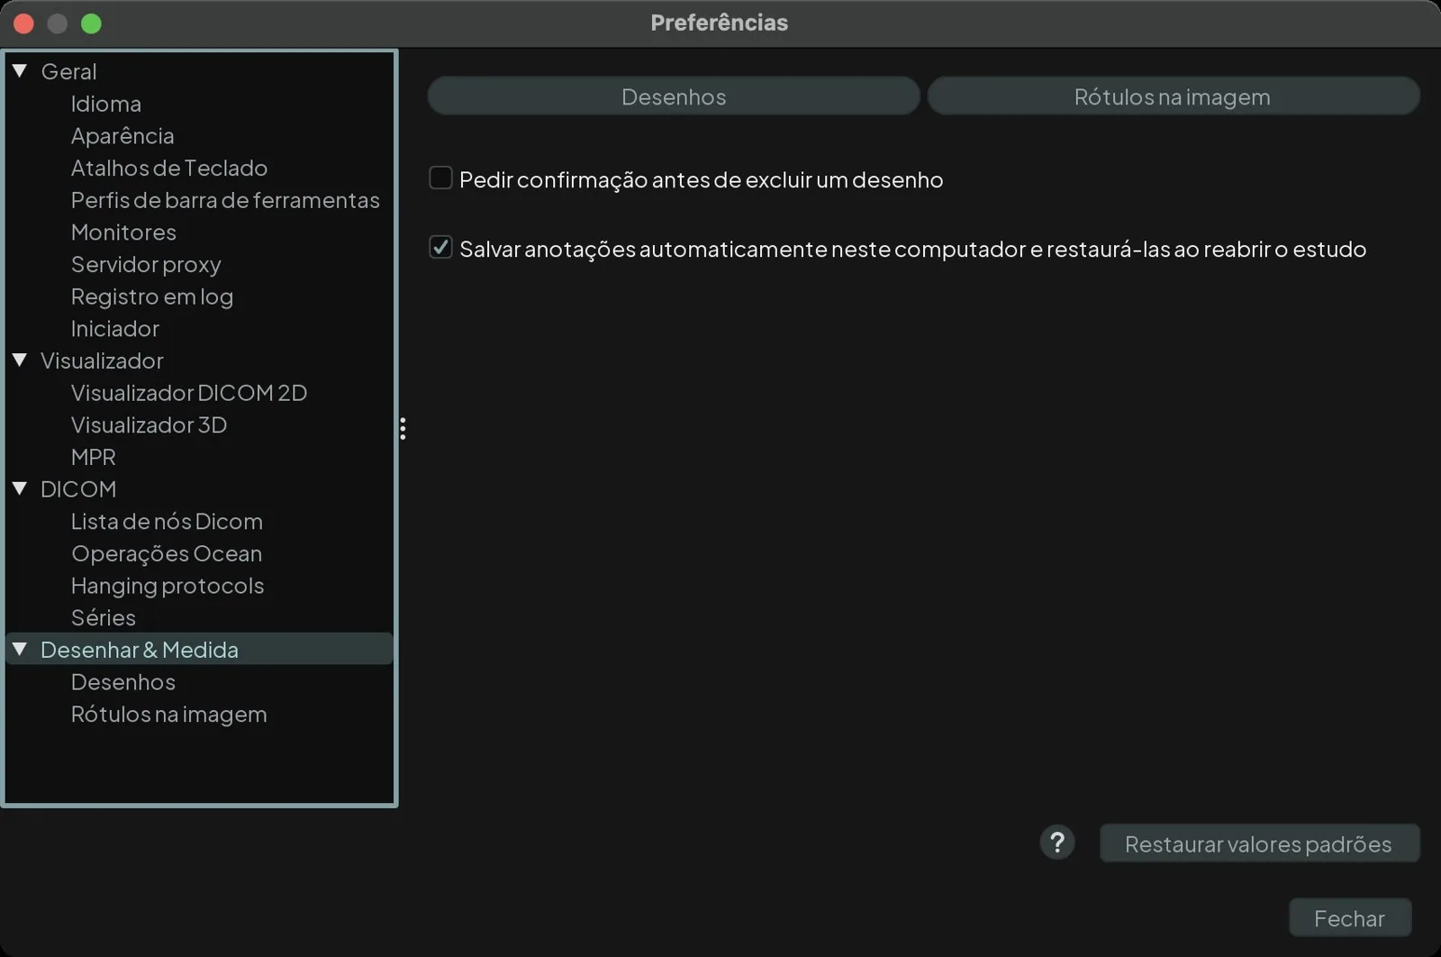Open the help question mark icon
1441x957 pixels.
[x=1056, y=843]
